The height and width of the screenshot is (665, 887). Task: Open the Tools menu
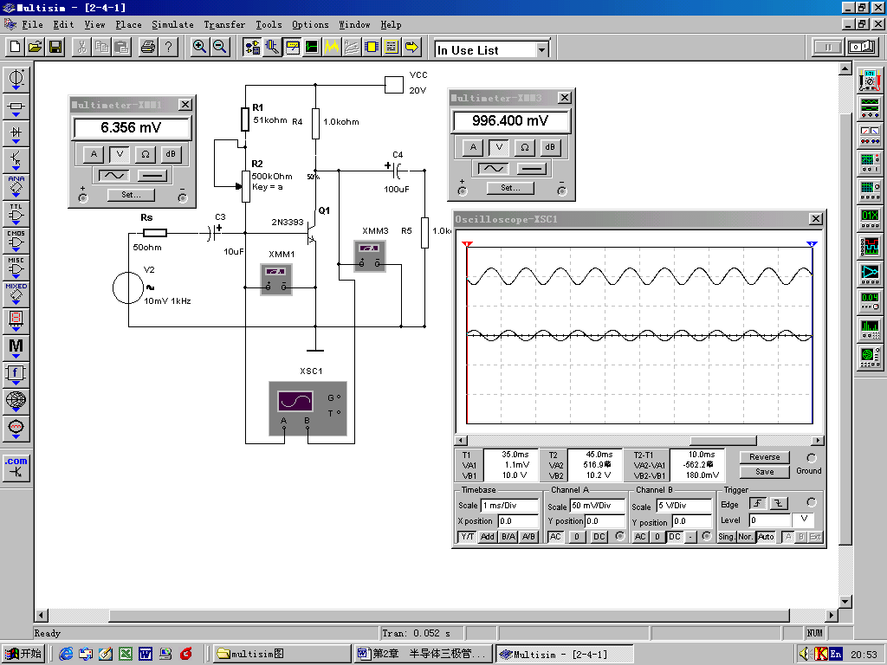(x=269, y=24)
